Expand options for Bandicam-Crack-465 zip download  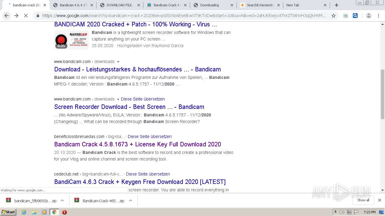(131, 201)
